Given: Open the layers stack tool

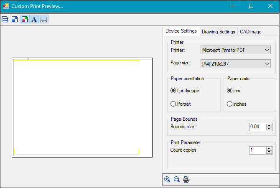Looking at the screenshot, I should click(x=5, y=19).
